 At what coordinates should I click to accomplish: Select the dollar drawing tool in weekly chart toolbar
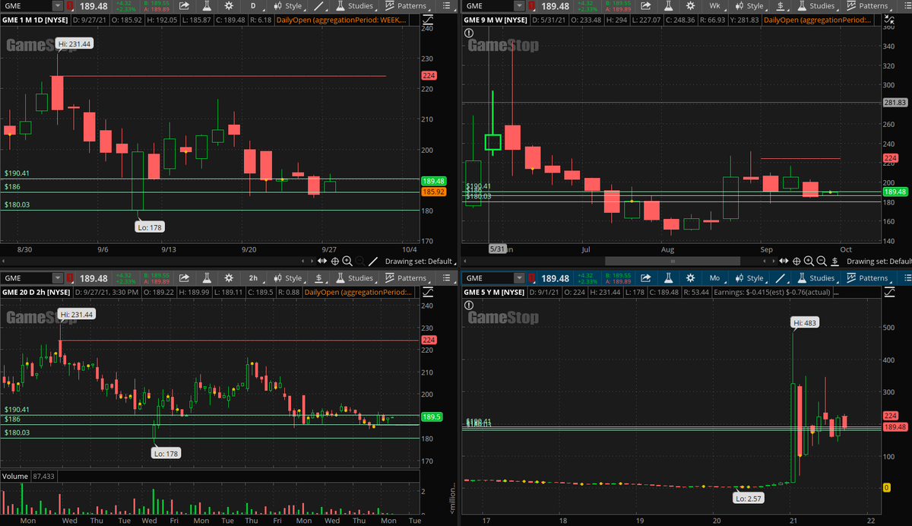pyautogui.click(x=781, y=6)
